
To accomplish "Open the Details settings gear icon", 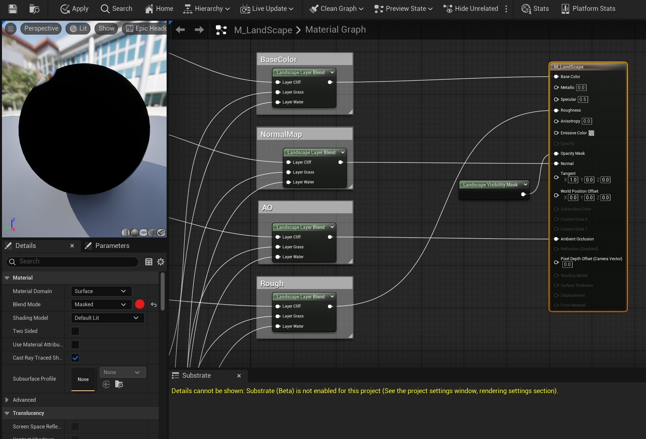I will pos(161,262).
